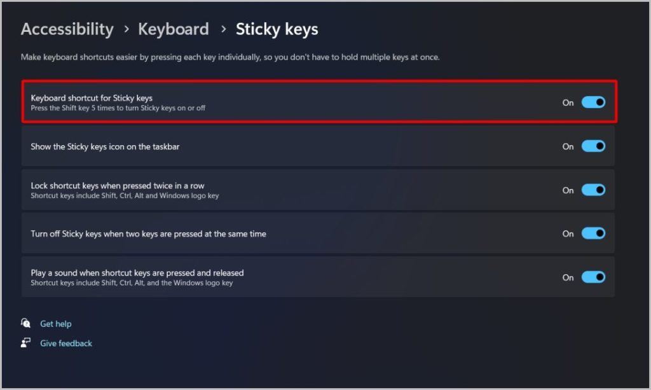Click 'Turn off Sticky keys when two keys' text

click(148, 234)
